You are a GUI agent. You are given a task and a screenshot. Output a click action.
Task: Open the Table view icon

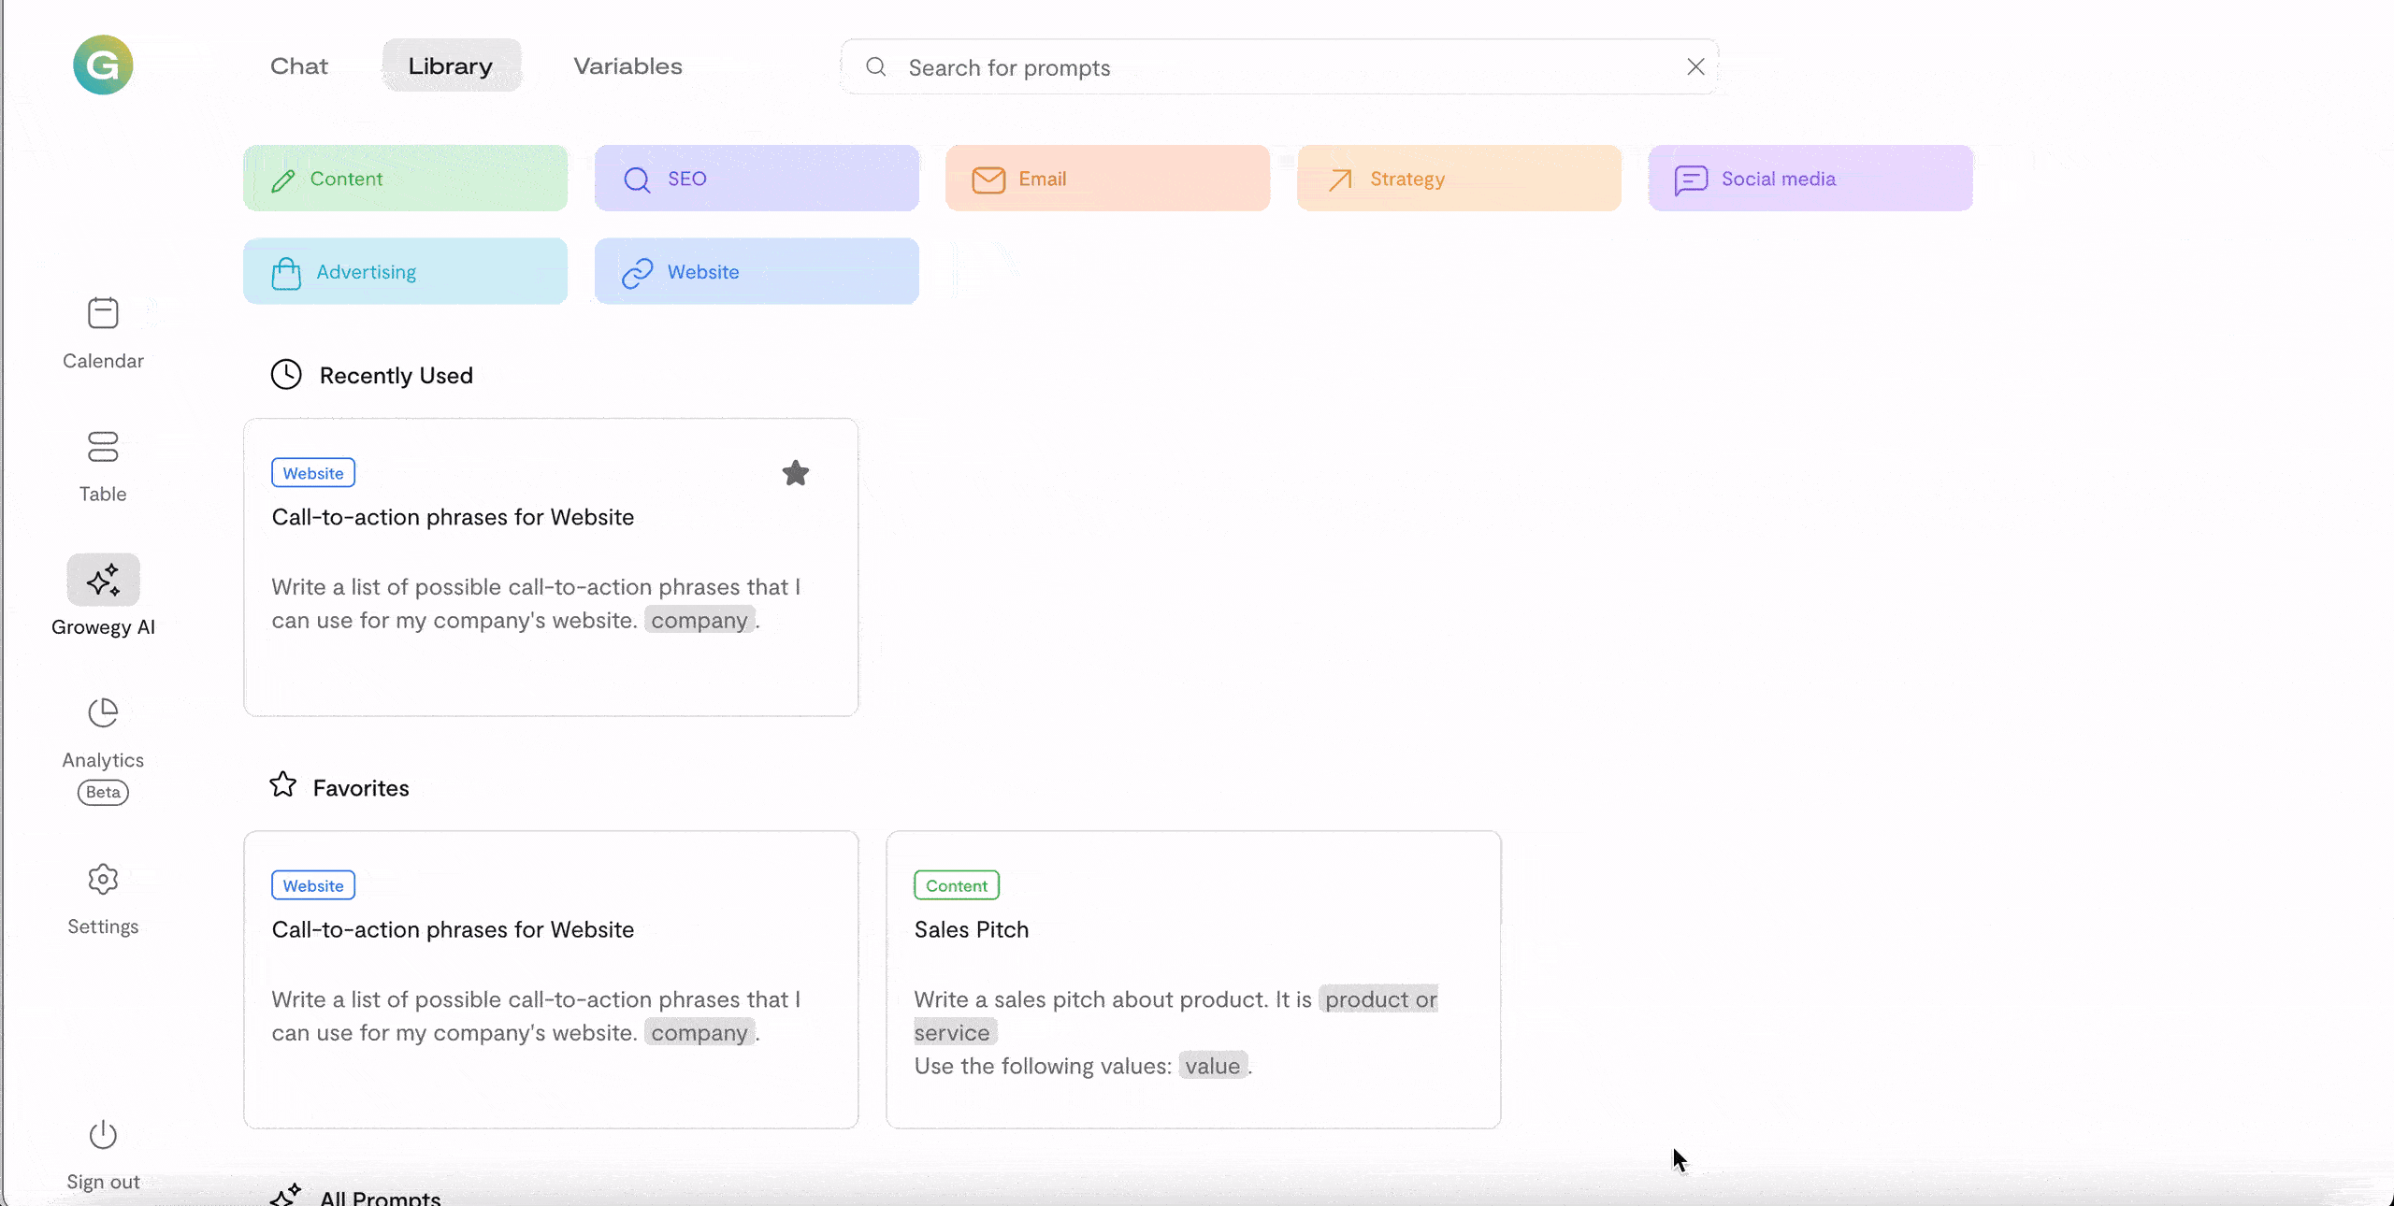click(103, 447)
